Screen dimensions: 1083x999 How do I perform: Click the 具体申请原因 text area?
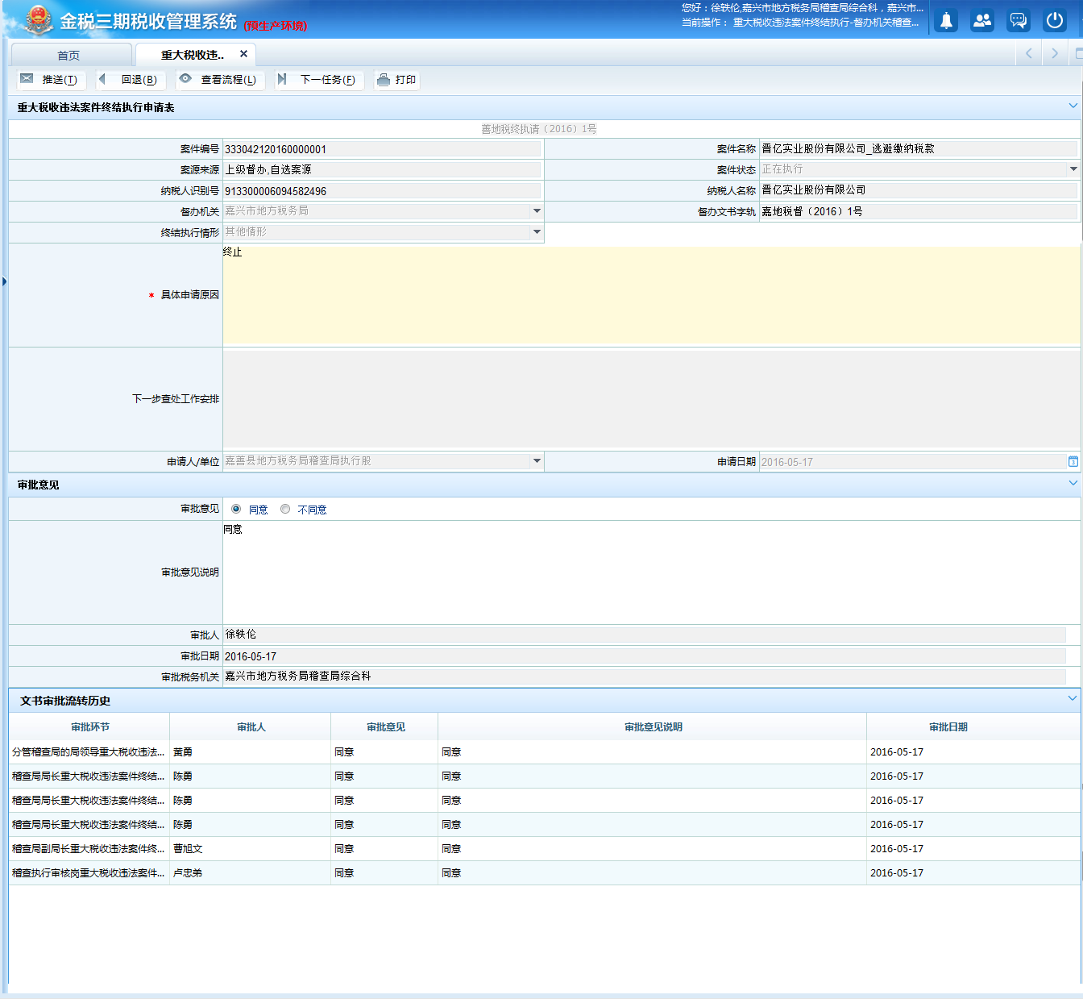point(651,295)
